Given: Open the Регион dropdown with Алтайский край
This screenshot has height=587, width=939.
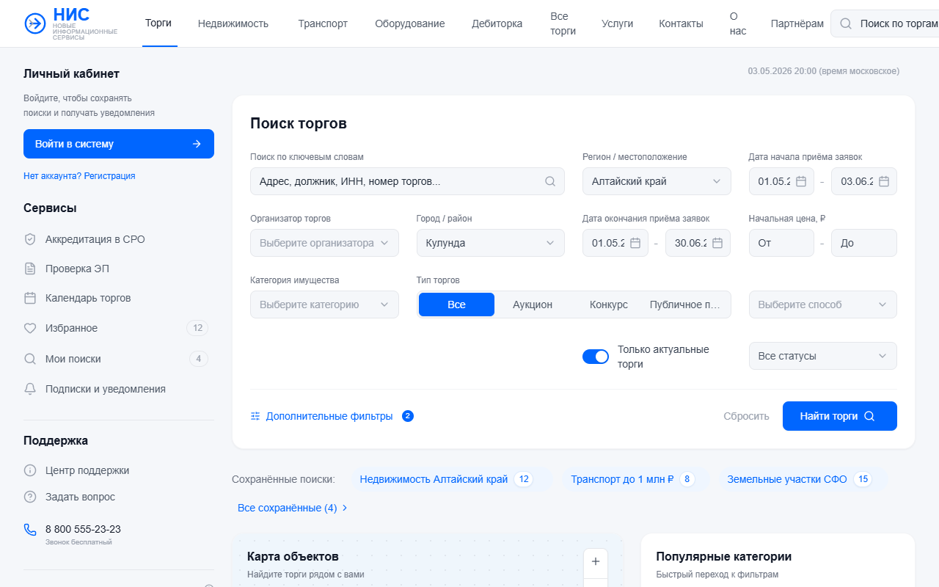Looking at the screenshot, I should pos(657,181).
